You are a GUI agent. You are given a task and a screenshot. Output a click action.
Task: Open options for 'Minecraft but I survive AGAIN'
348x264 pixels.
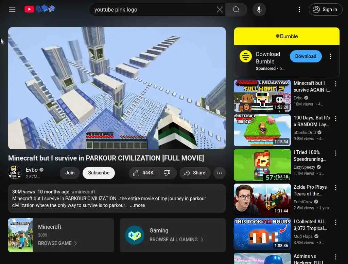(336, 84)
